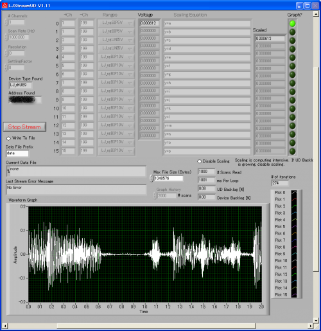This screenshot has width=321, height=331.
Task: Click the vertical scrollbar up arrow
Action: pos(316,13)
